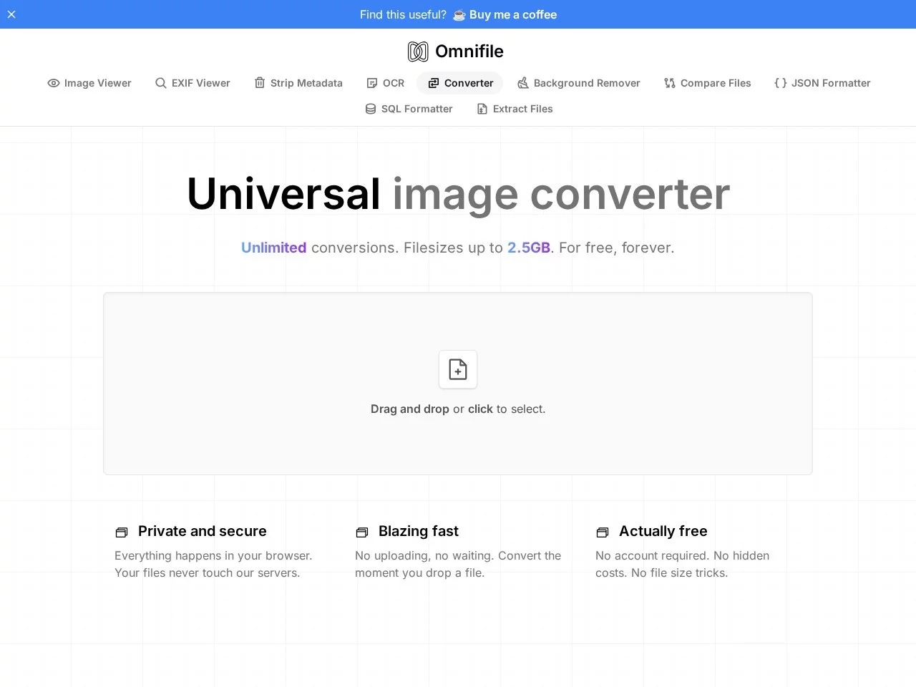Screen dimensions: 916x687
Task: Click the archive icon for Extract Files
Action: (x=480, y=109)
